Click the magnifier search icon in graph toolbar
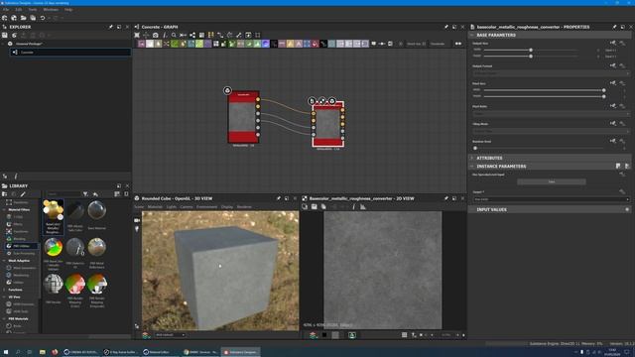 [x=174, y=36]
